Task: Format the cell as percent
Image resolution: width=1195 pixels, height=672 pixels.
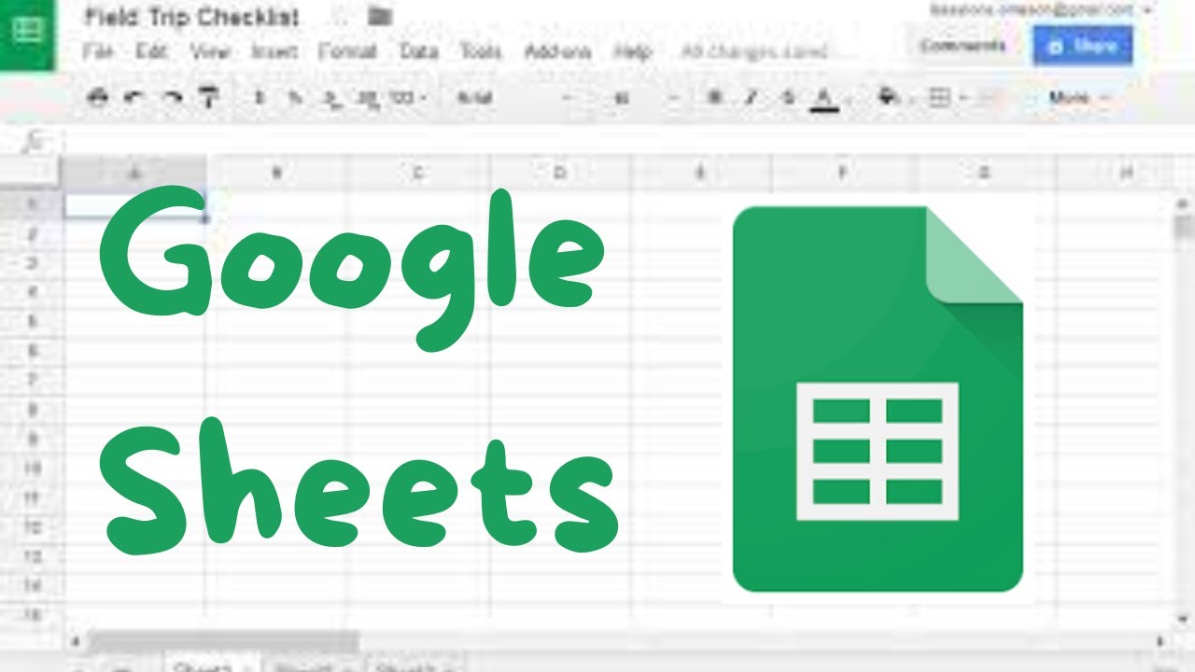Action: tap(295, 97)
